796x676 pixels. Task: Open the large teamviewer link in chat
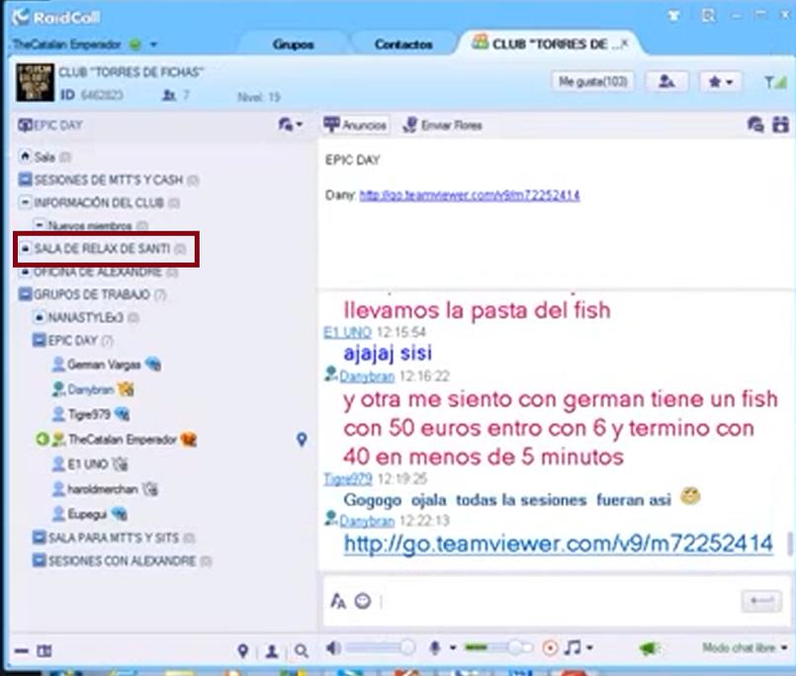click(x=559, y=544)
